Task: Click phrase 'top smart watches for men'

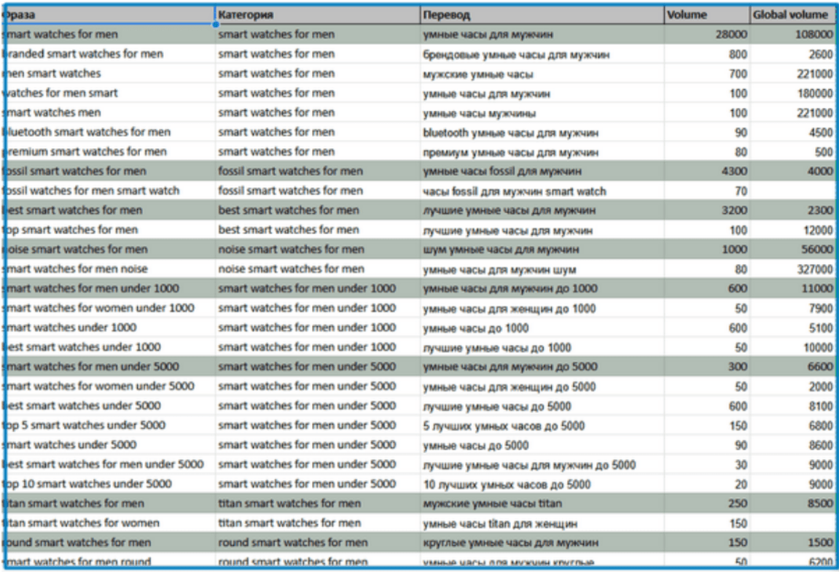Action: point(109,230)
